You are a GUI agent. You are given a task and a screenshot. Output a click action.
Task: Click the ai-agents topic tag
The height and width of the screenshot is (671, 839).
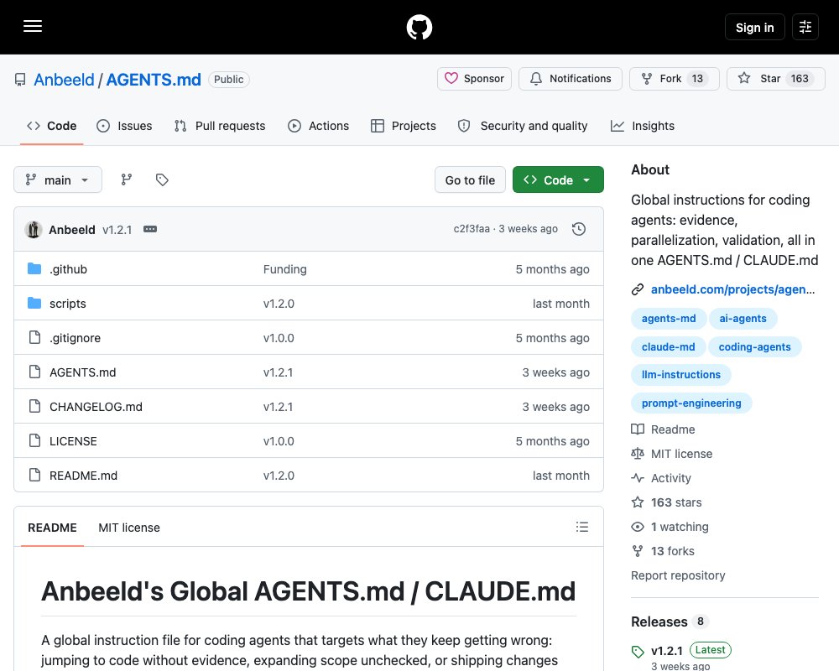743,319
